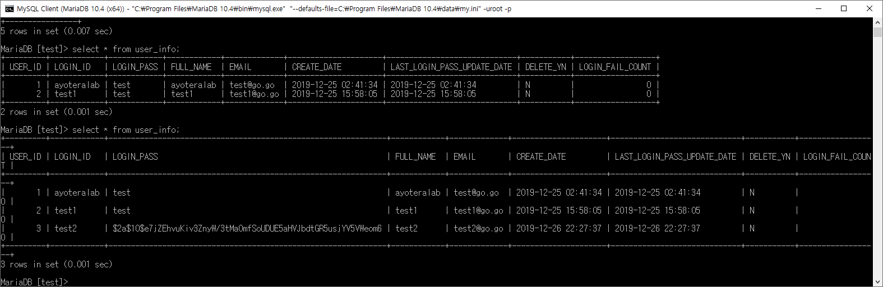
Task: Click the EMAIL header in the second result table
Action: tap(464, 157)
